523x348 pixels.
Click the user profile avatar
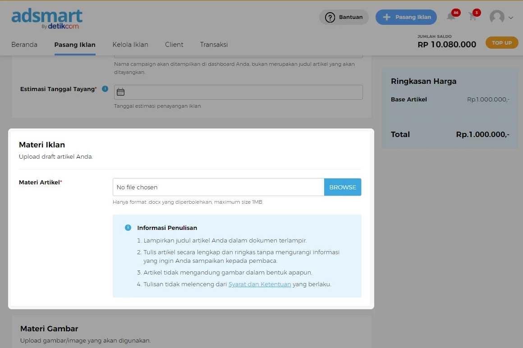tap(497, 17)
